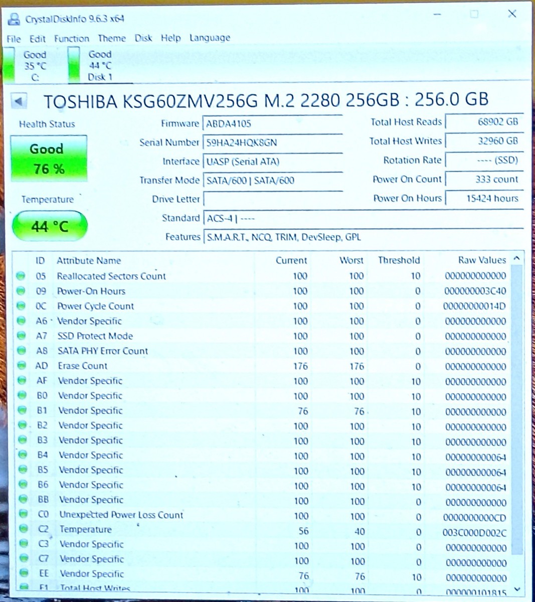Click status icon of Reallocated Sectors Count

point(21,276)
